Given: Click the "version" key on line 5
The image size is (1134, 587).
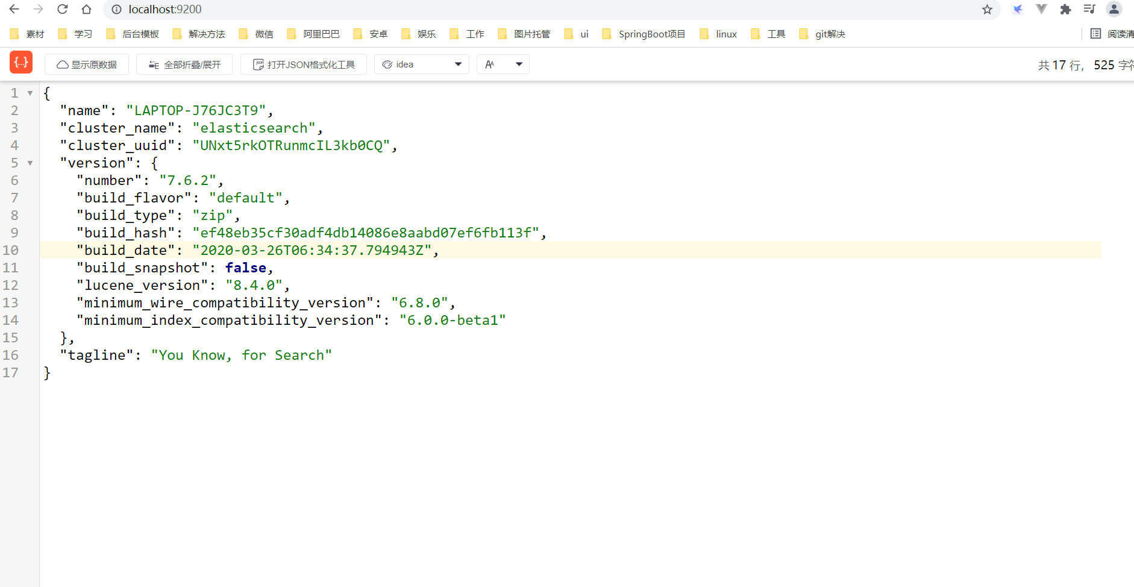Looking at the screenshot, I should 96,163.
